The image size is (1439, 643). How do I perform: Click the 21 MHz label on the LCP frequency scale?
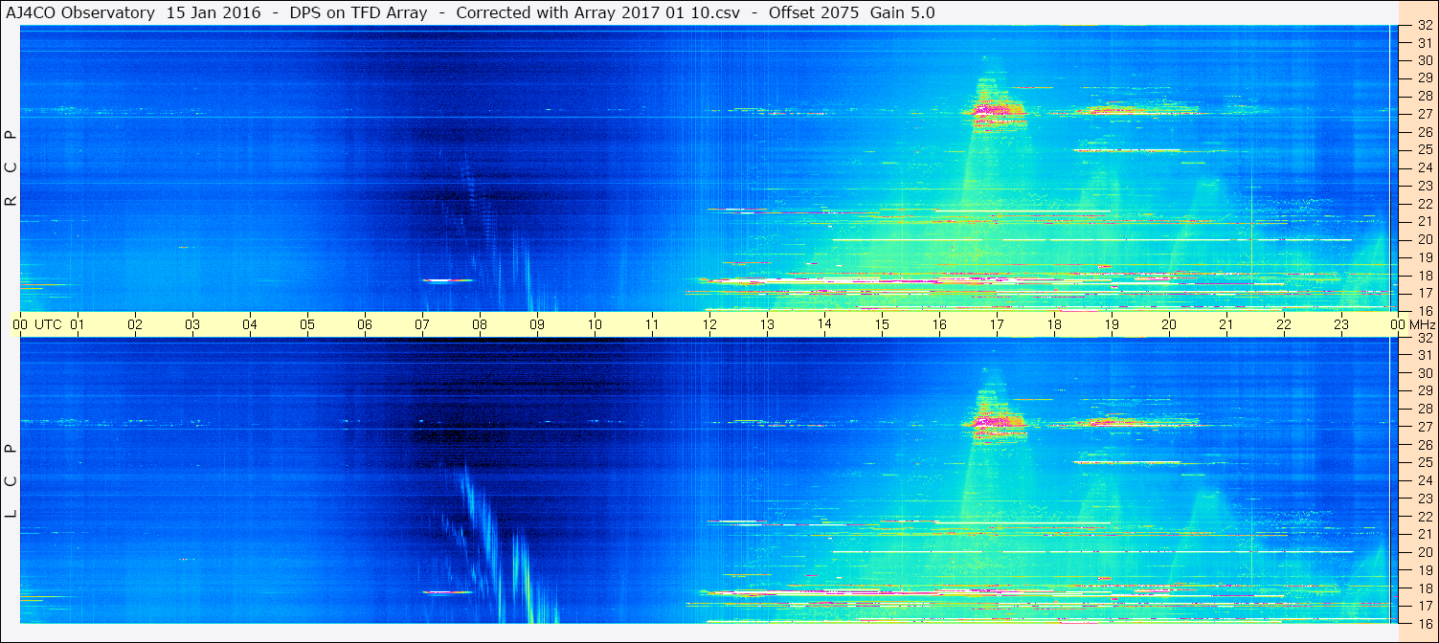(x=1425, y=534)
